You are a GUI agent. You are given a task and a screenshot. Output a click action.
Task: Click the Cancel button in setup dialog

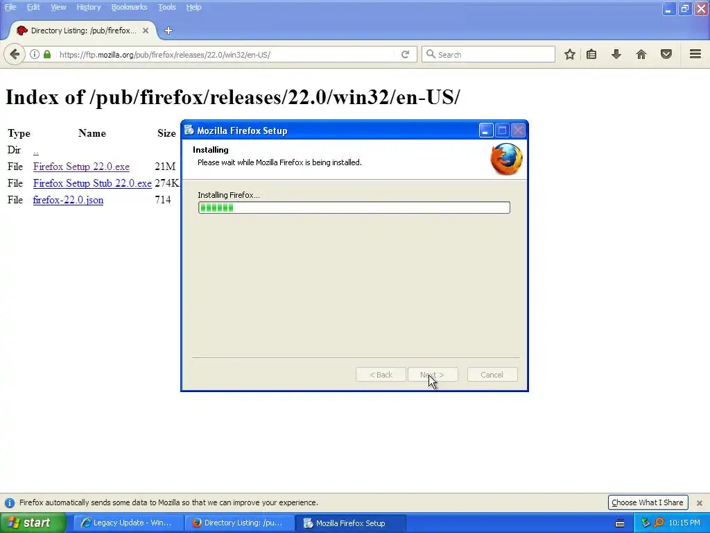click(492, 375)
